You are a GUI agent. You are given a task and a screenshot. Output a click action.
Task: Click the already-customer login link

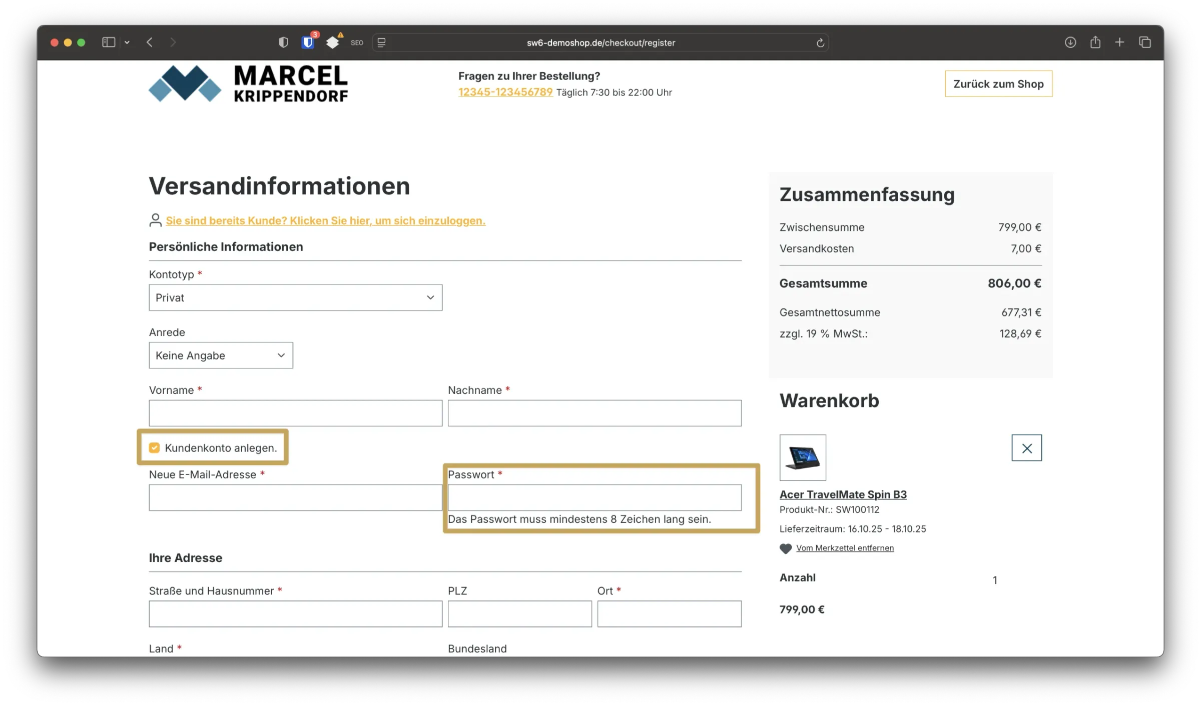[325, 220]
